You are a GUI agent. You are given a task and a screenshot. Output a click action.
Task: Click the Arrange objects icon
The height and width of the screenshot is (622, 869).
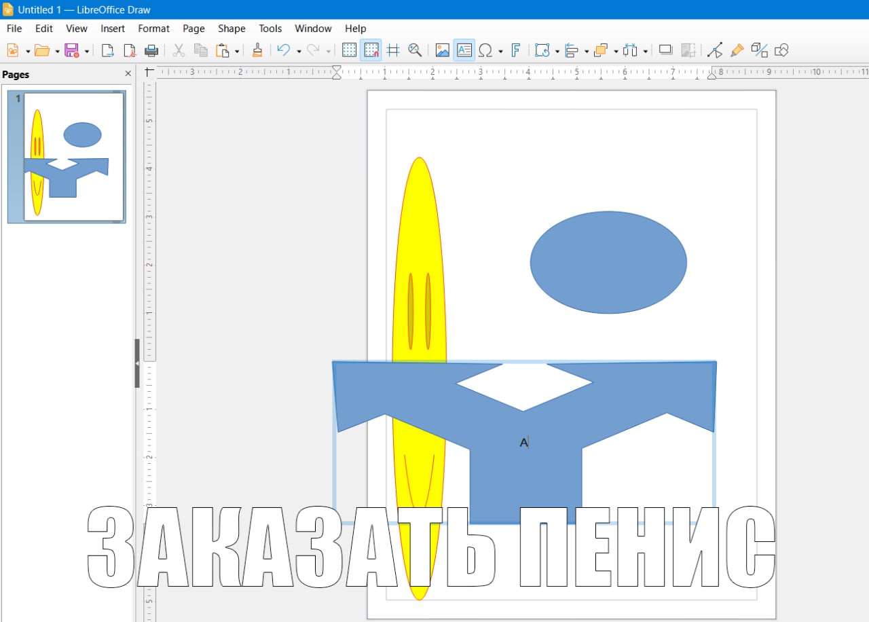click(600, 50)
